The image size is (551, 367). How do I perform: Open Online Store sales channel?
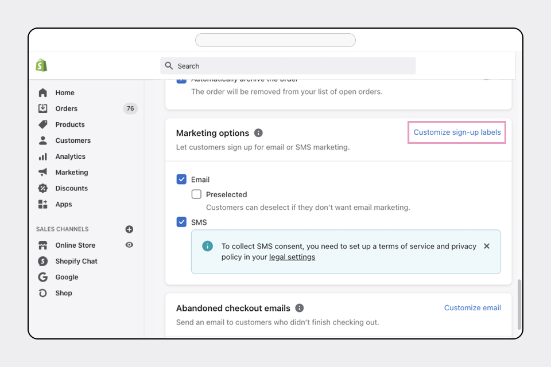click(x=75, y=245)
